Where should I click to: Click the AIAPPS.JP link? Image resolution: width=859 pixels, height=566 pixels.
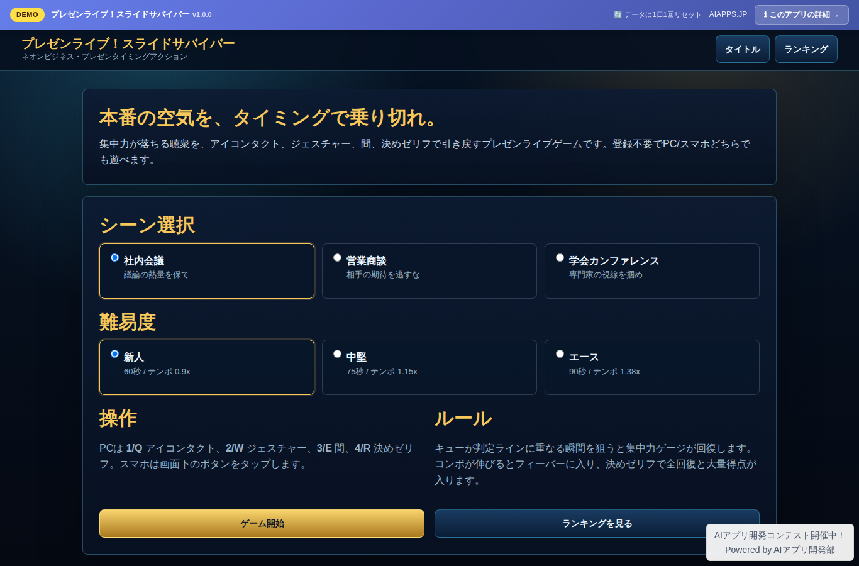[728, 14]
